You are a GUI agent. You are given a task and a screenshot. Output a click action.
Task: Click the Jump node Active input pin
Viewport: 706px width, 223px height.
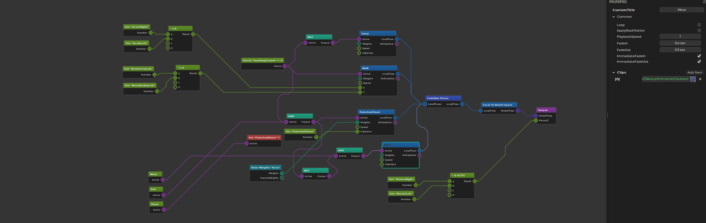tap(359, 39)
